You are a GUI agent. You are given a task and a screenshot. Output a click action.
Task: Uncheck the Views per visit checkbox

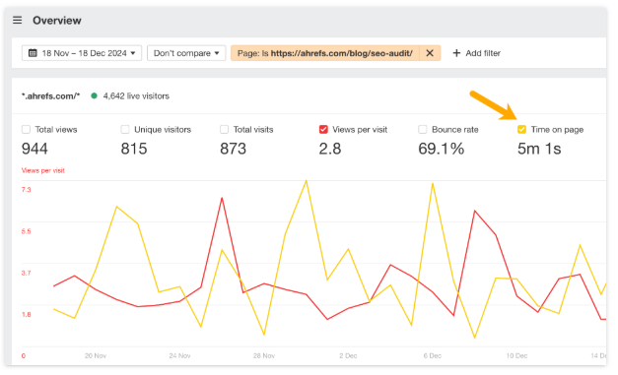[x=323, y=130]
